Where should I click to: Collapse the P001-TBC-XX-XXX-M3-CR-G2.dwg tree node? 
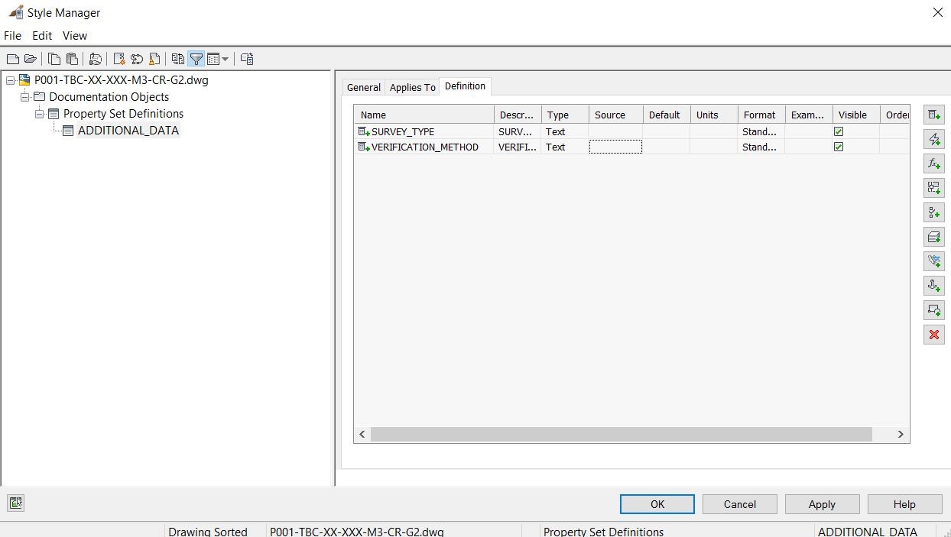[11, 80]
